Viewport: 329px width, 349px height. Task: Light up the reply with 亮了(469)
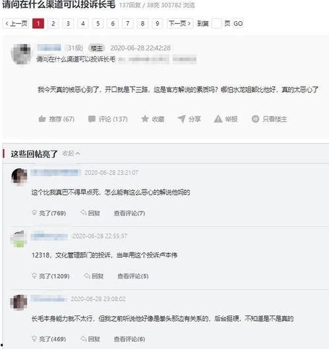coord(49,339)
